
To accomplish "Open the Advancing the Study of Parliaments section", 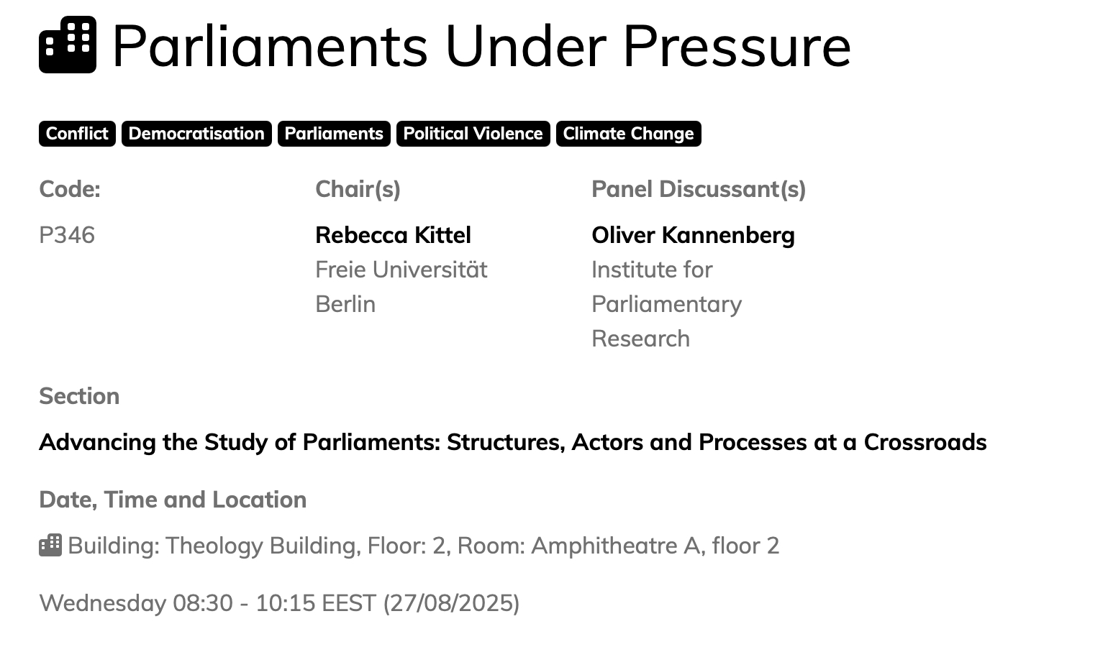I will 512,442.
